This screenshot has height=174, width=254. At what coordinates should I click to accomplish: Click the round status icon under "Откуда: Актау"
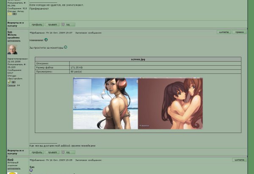(9, 14)
